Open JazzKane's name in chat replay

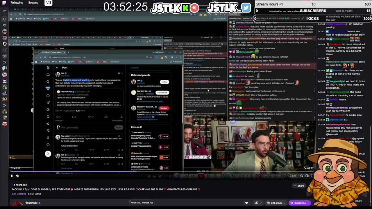tap(335, 44)
